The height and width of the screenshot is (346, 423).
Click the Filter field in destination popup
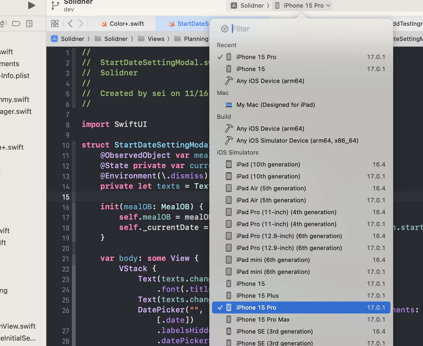point(309,29)
